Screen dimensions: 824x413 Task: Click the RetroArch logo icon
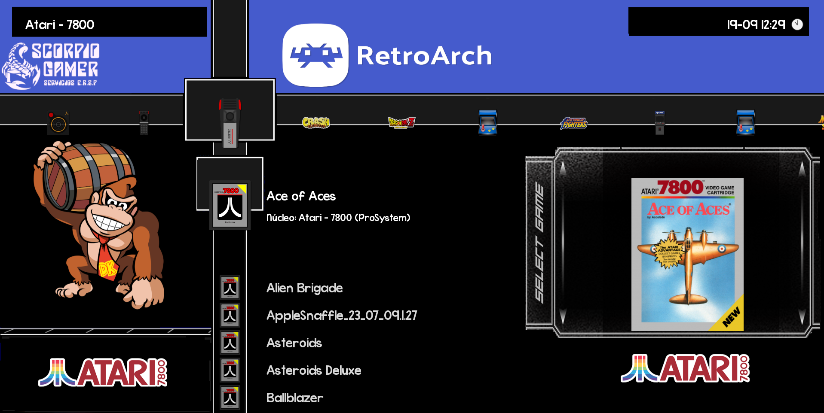[316, 55]
